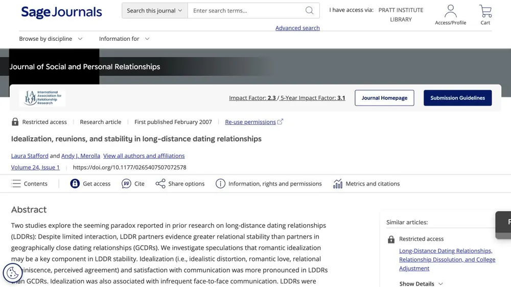This screenshot has height=287, width=511.
Task: Click Journal Homepage button
Action: (x=384, y=98)
